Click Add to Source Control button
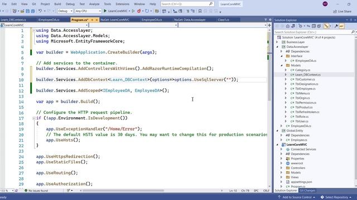This screenshot has width=357, height=200. (x=297, y=197)
